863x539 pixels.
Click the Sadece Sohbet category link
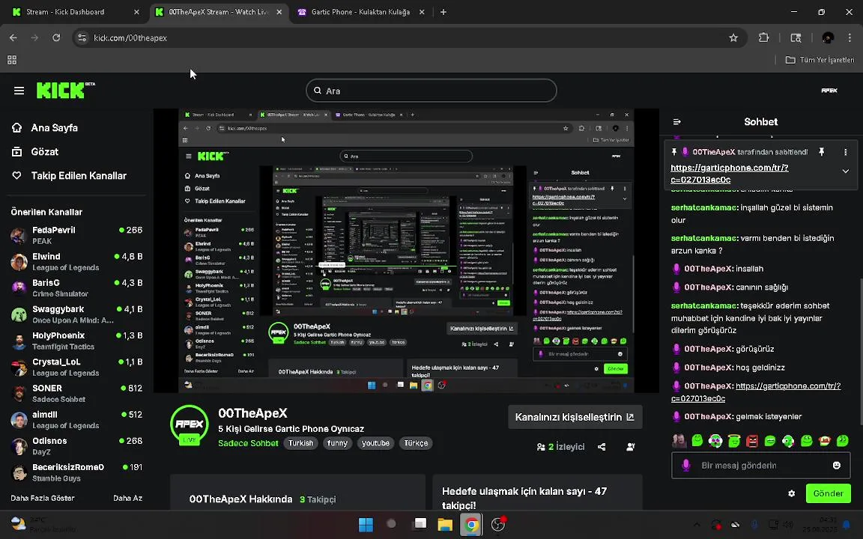point(248,443)
